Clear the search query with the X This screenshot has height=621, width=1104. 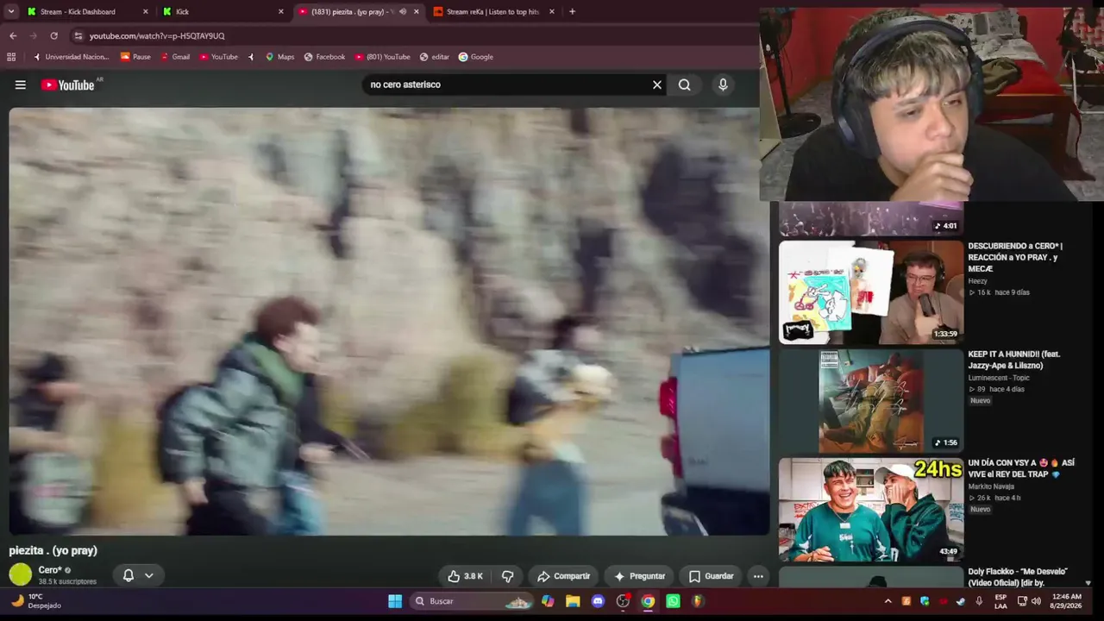tap(657, 85)
